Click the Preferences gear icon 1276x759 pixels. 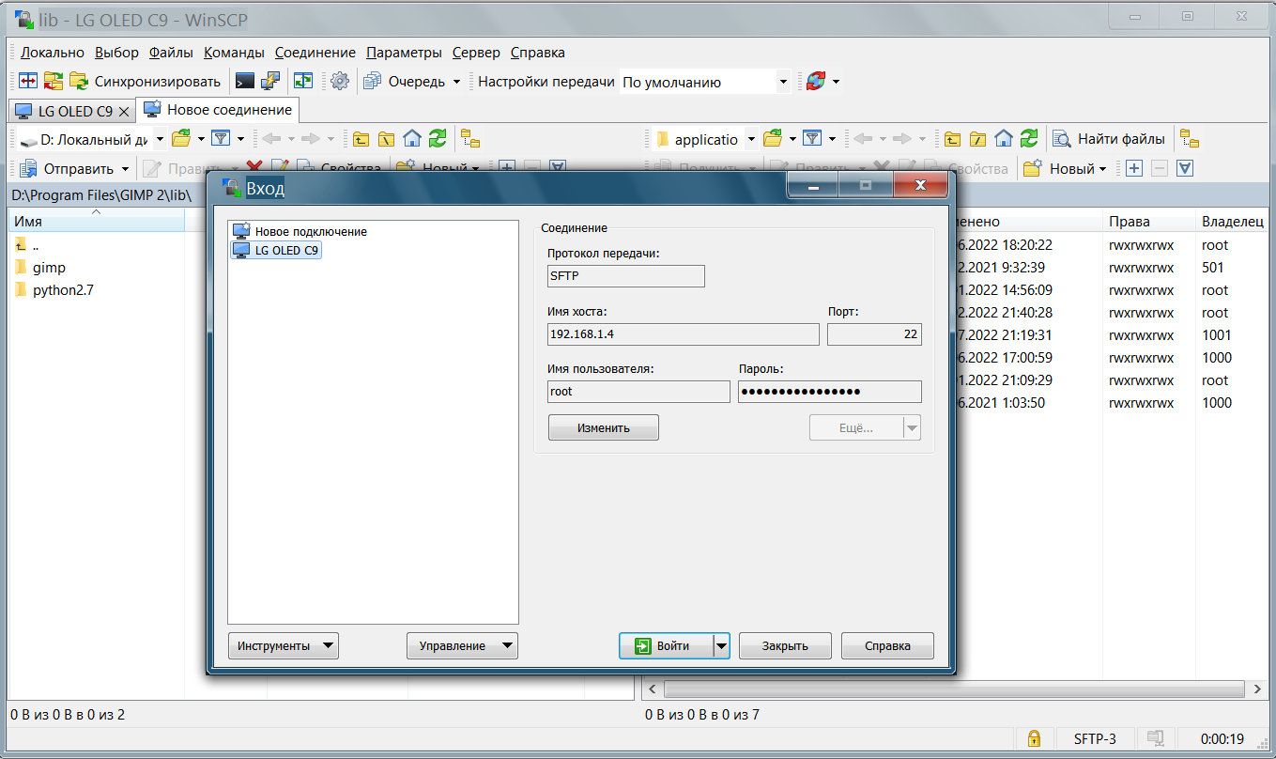[x=339, y=82]
